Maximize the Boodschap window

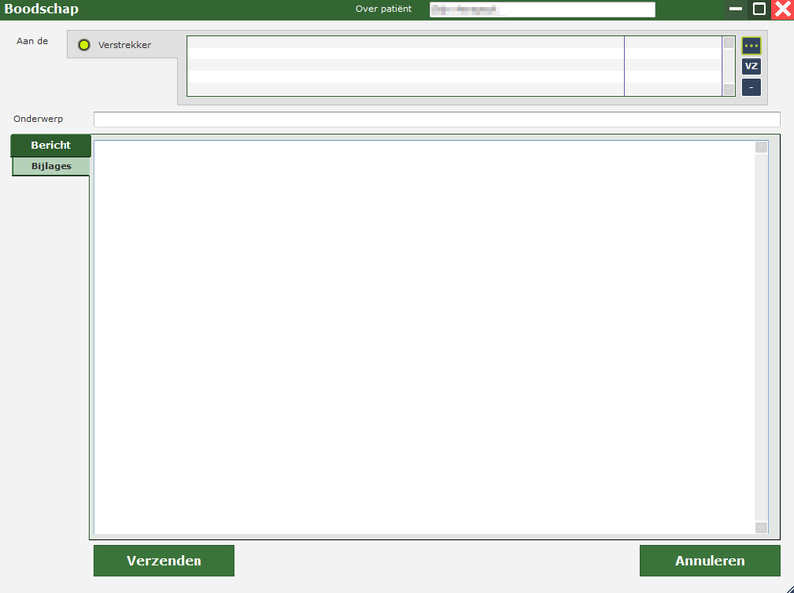(x=759, y=9)
